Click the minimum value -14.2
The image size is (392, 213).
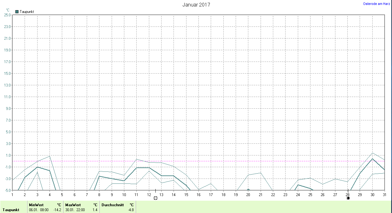coord(57,210)
